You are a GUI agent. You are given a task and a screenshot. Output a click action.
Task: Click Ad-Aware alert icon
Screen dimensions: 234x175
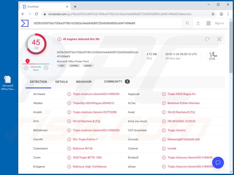coord(69,94)
